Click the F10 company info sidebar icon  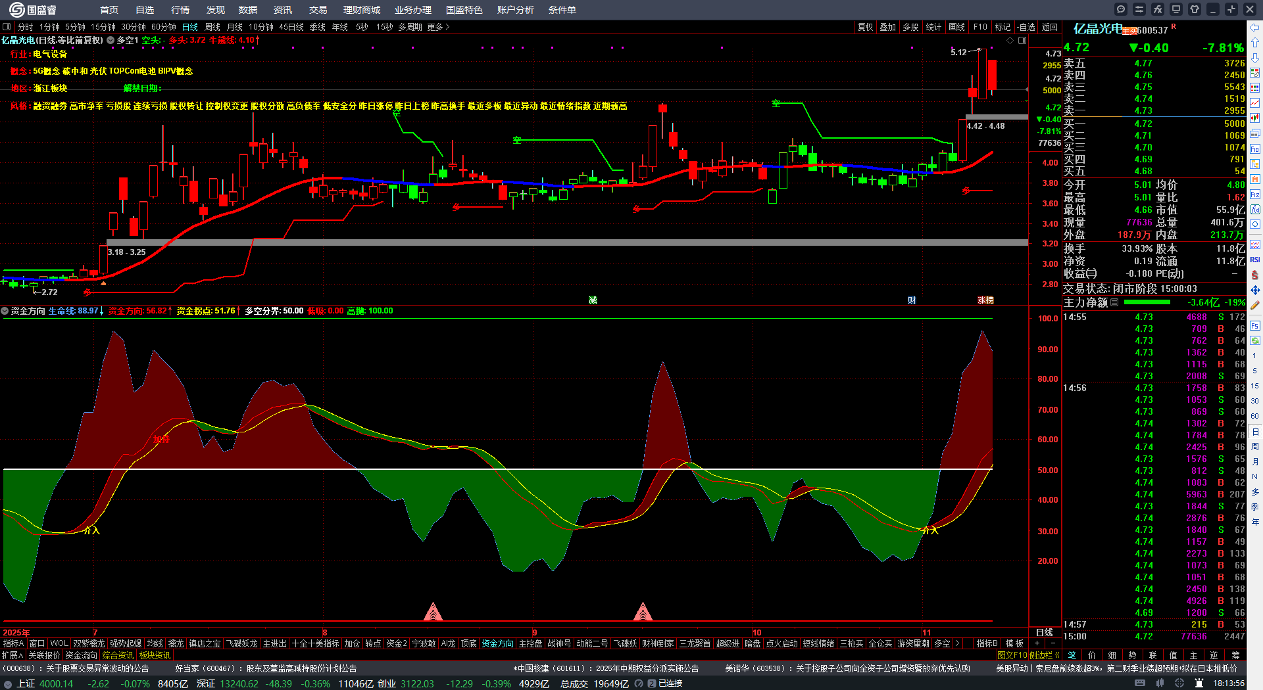click(1255, 149)
